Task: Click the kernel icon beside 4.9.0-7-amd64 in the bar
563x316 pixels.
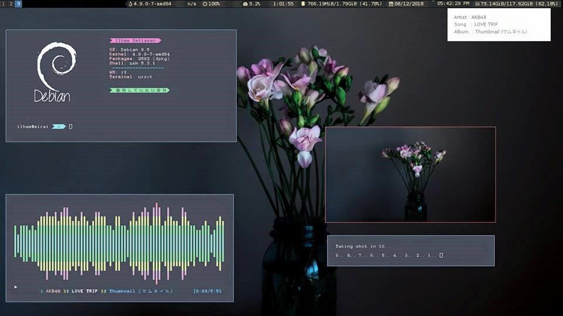Action: [x=130, y=4]
